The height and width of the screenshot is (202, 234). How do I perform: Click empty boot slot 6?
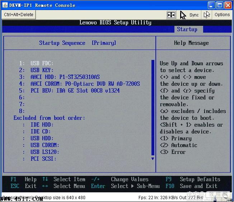[x=22, y=98]
